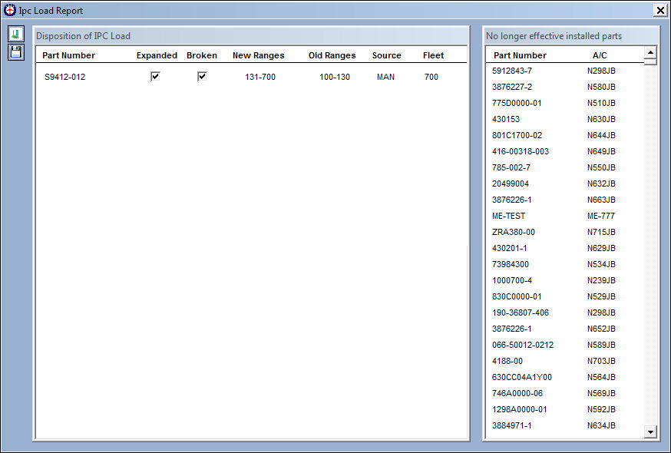
Task: Click the scrollbar thumb of installed parts list
Action: pos(650,61)
